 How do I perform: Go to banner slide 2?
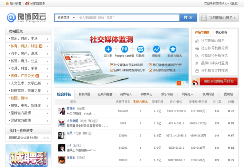(183, 83)
